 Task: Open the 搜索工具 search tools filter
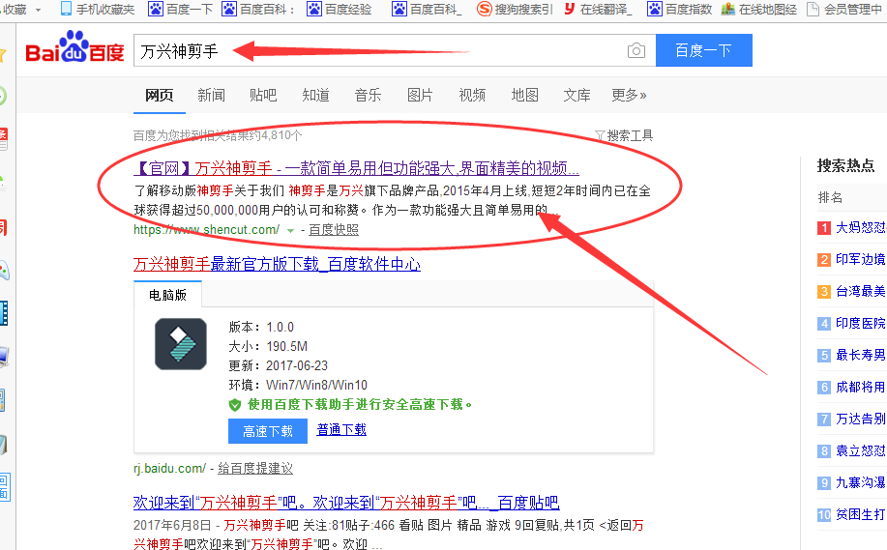tap(624, 135)
